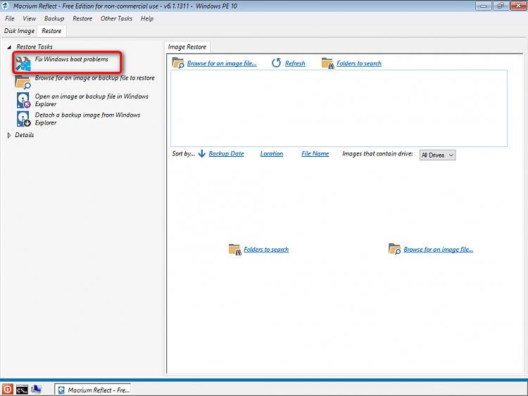Click the Fix Windows boot problems wrench icon
Viewport: 528px width, 396px height.
point(23,63)
